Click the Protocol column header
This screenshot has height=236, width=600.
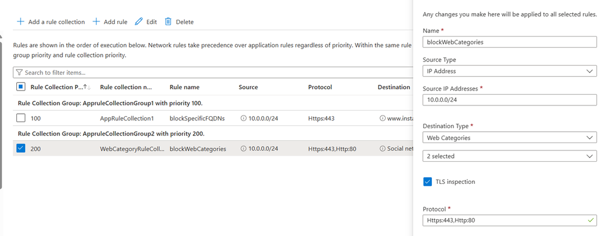tap(320, 87)
